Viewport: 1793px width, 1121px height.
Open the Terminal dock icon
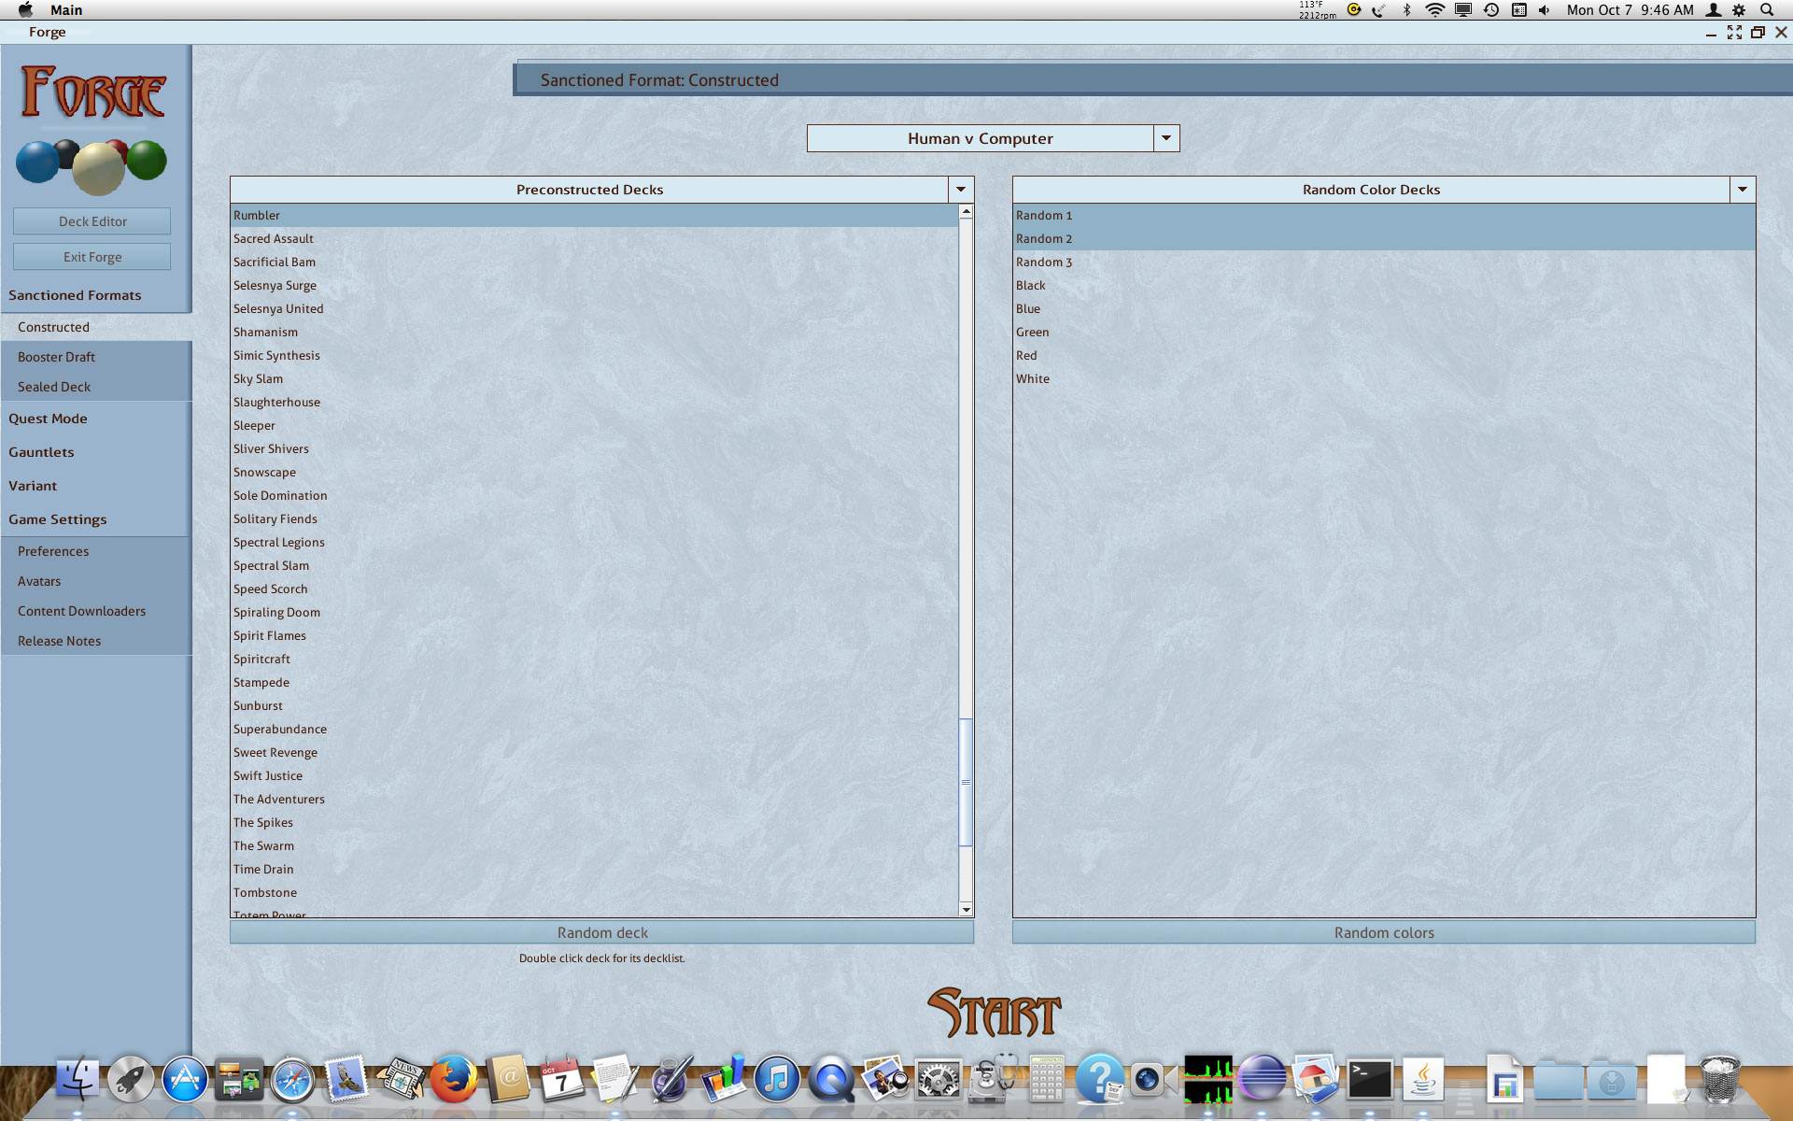click(x=1369, y=1080)
